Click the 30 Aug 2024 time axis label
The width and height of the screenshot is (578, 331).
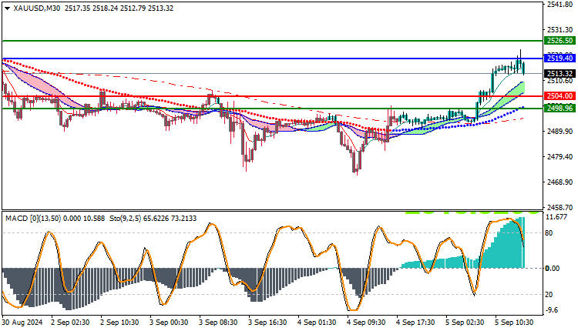coord(22,323)
